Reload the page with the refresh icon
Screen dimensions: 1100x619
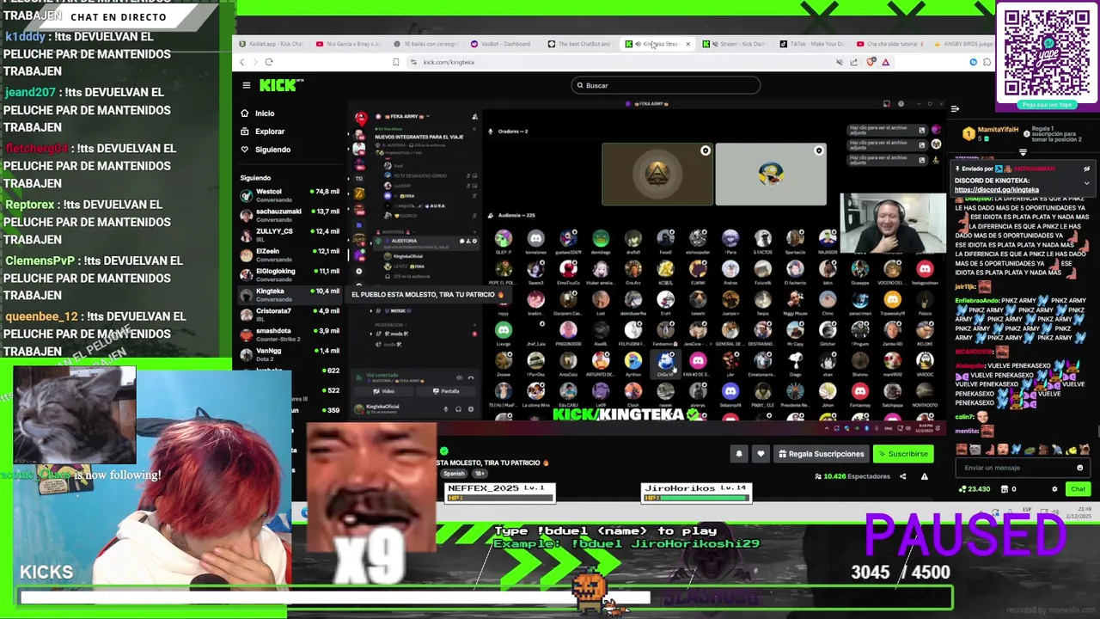click(x=269, y=62)
